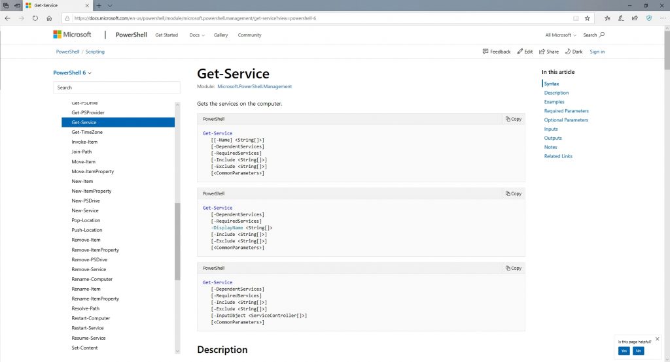Image resolution: width=670 pixels, height=362 pixels.
Task: Click the Microsoft logo
Action: coord(72,35)
